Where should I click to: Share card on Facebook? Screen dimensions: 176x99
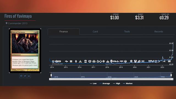pos(21,76)
